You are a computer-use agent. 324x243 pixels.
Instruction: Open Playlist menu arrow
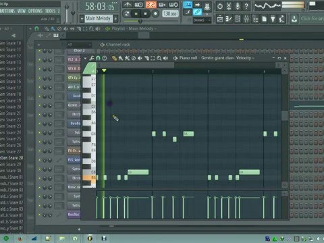click(x=30, y=29)
